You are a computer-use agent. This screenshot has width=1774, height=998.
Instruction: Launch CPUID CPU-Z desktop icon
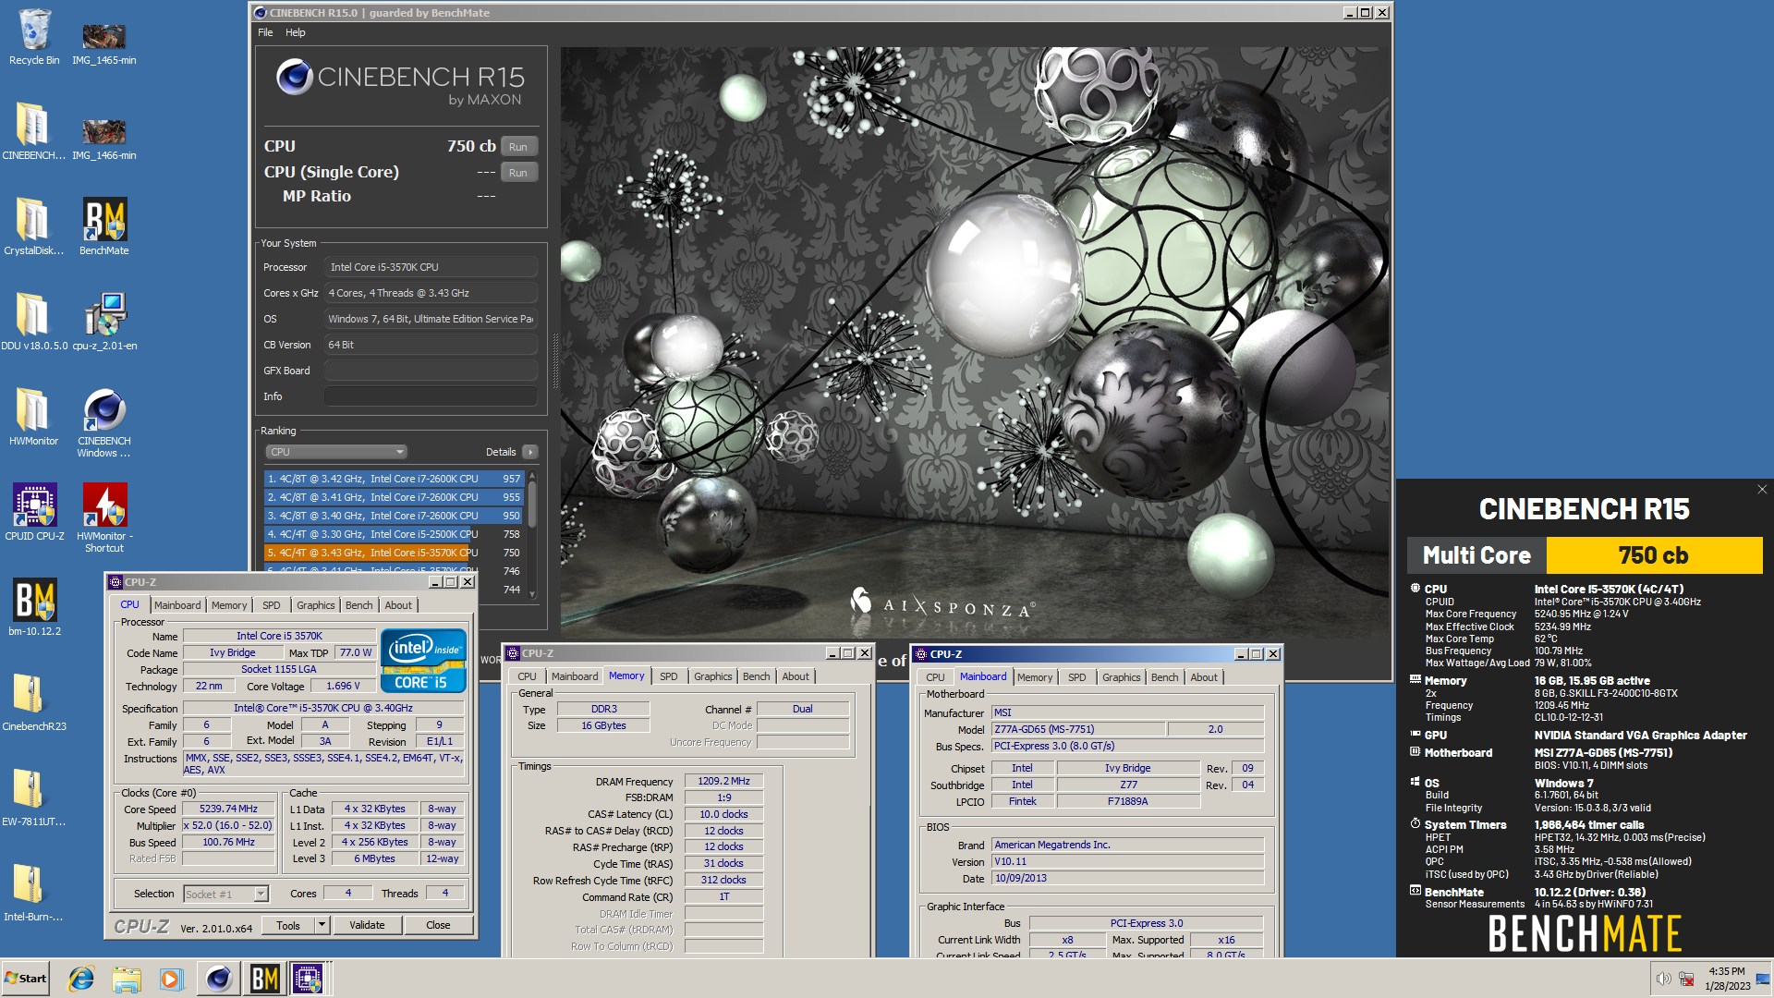click(x=34, y=513)
